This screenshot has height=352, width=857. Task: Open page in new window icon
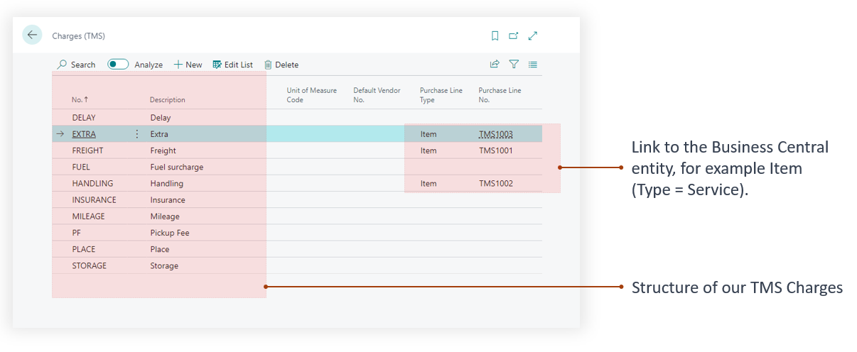point(514,35)
